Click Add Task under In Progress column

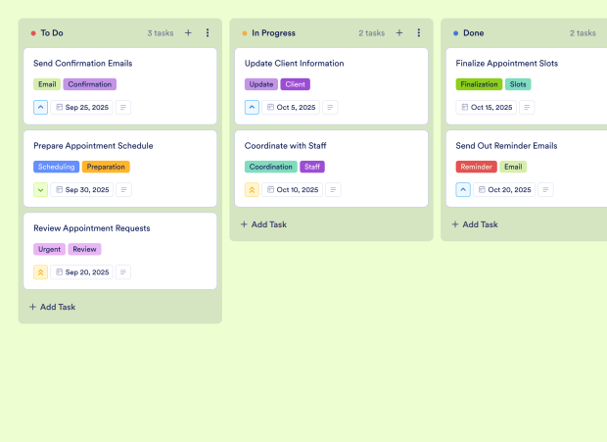coord(264,224)
